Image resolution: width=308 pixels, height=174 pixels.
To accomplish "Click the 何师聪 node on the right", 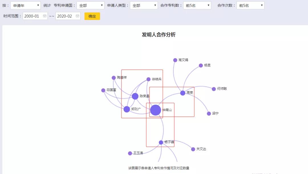I will click(214, 89).
